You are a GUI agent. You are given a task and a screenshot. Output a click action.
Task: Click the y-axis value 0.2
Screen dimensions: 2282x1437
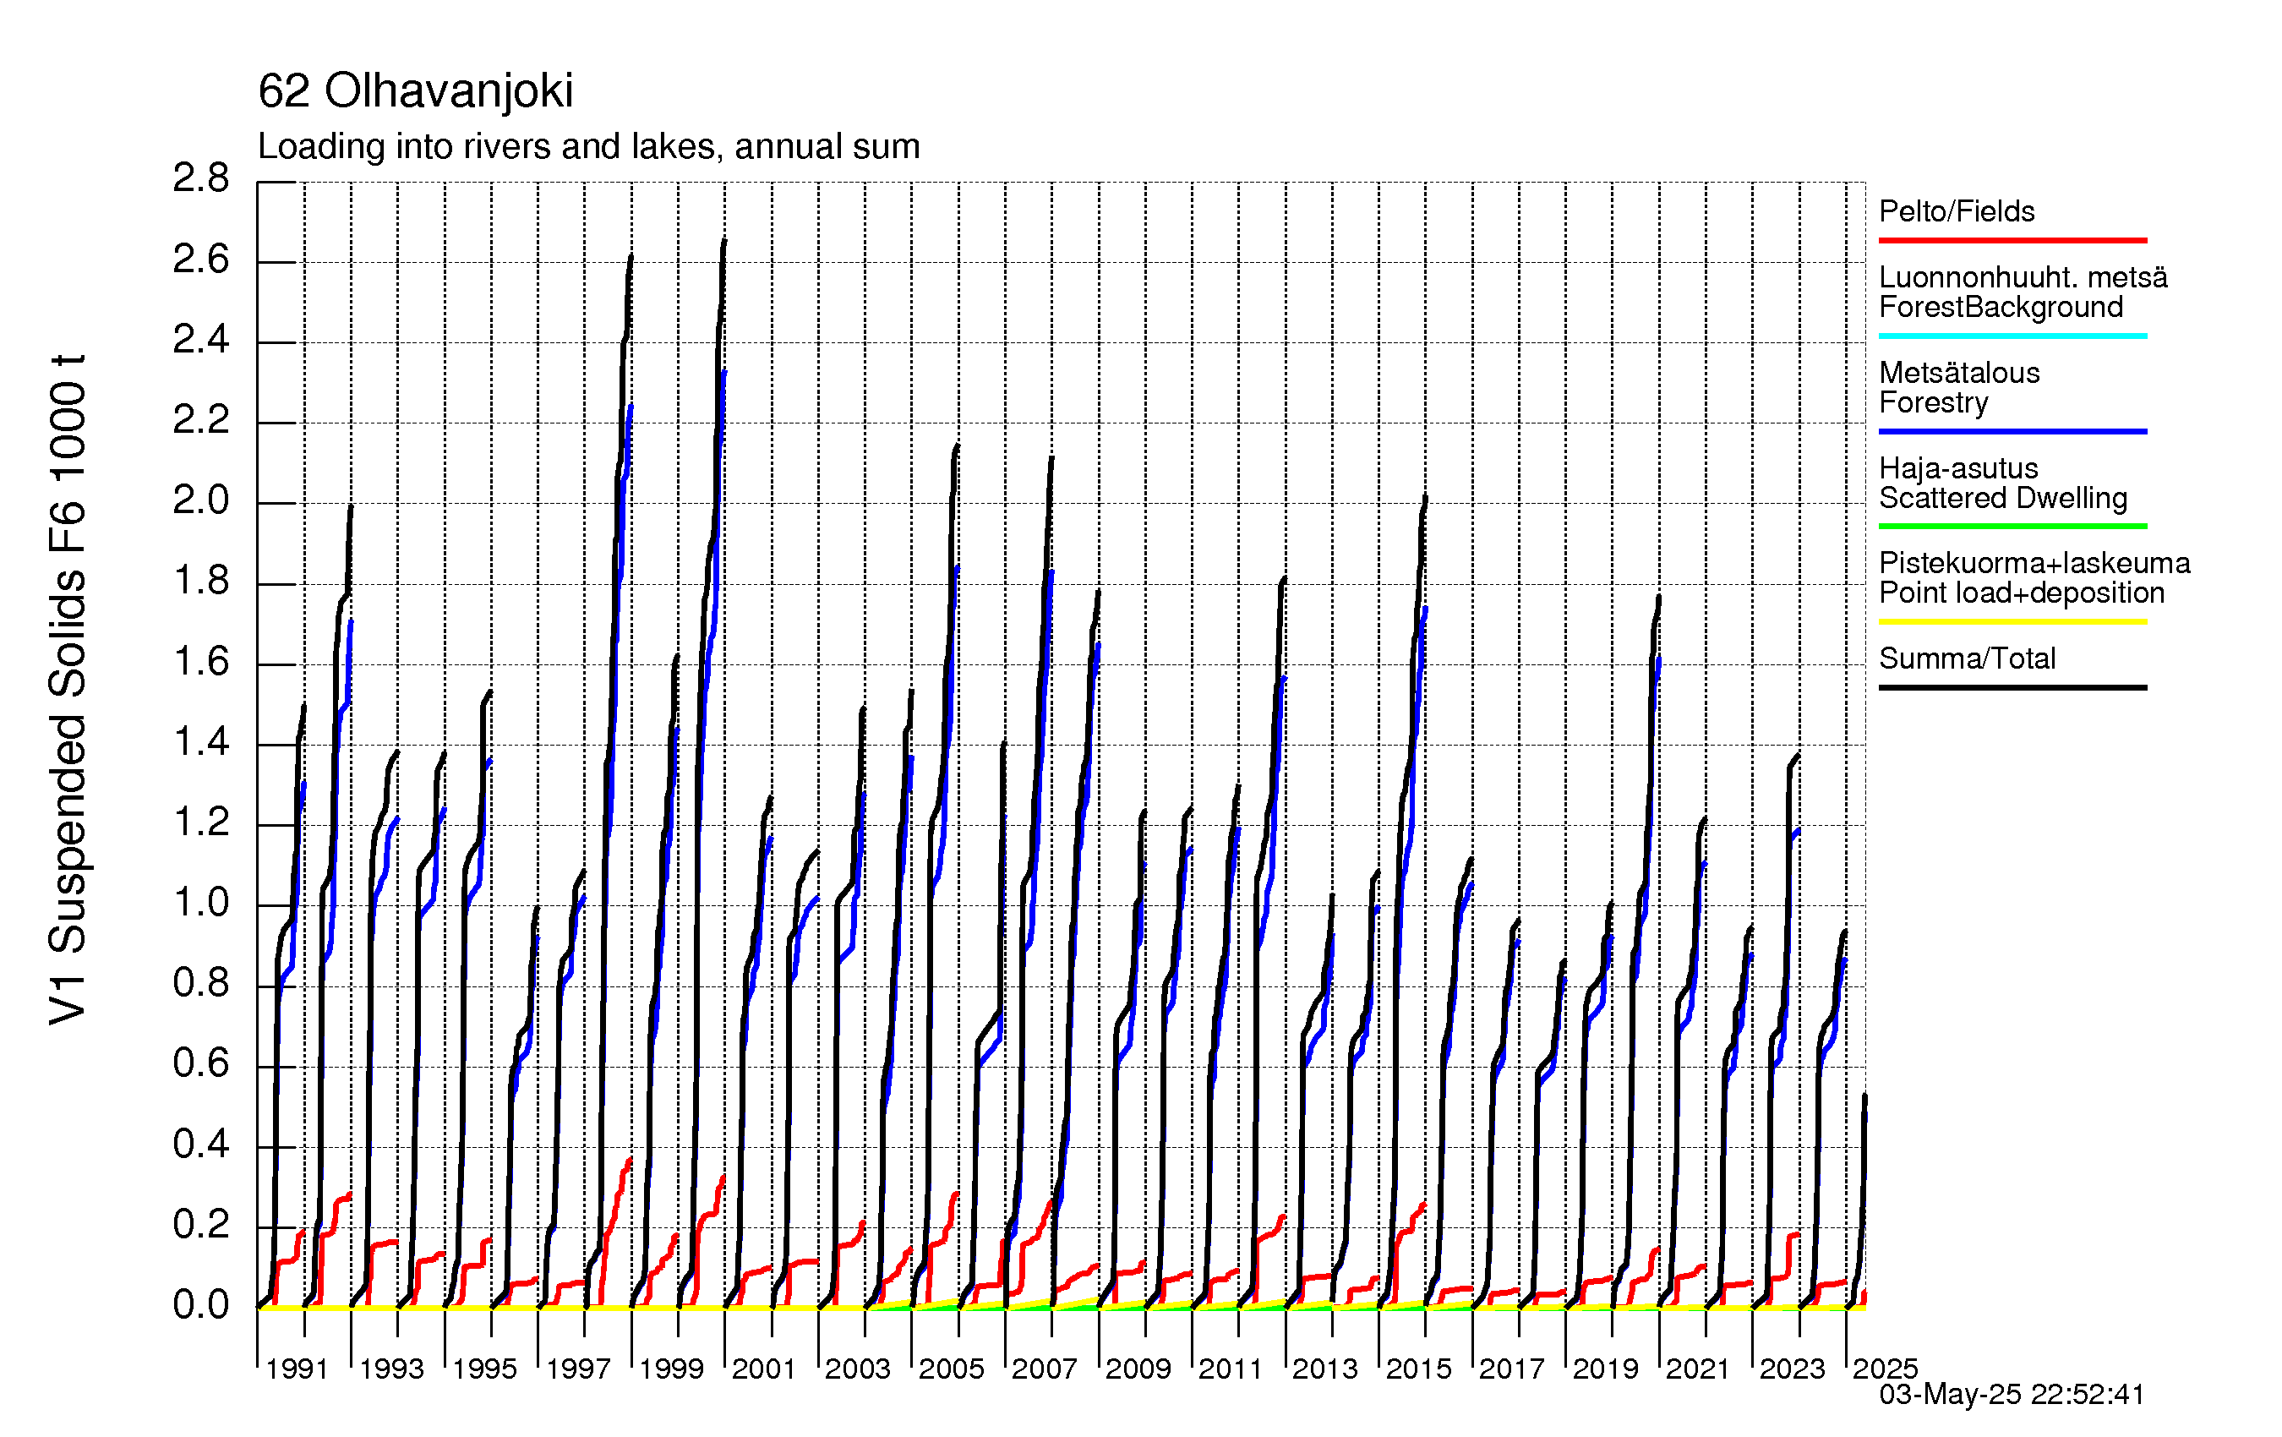(201, 1225)
